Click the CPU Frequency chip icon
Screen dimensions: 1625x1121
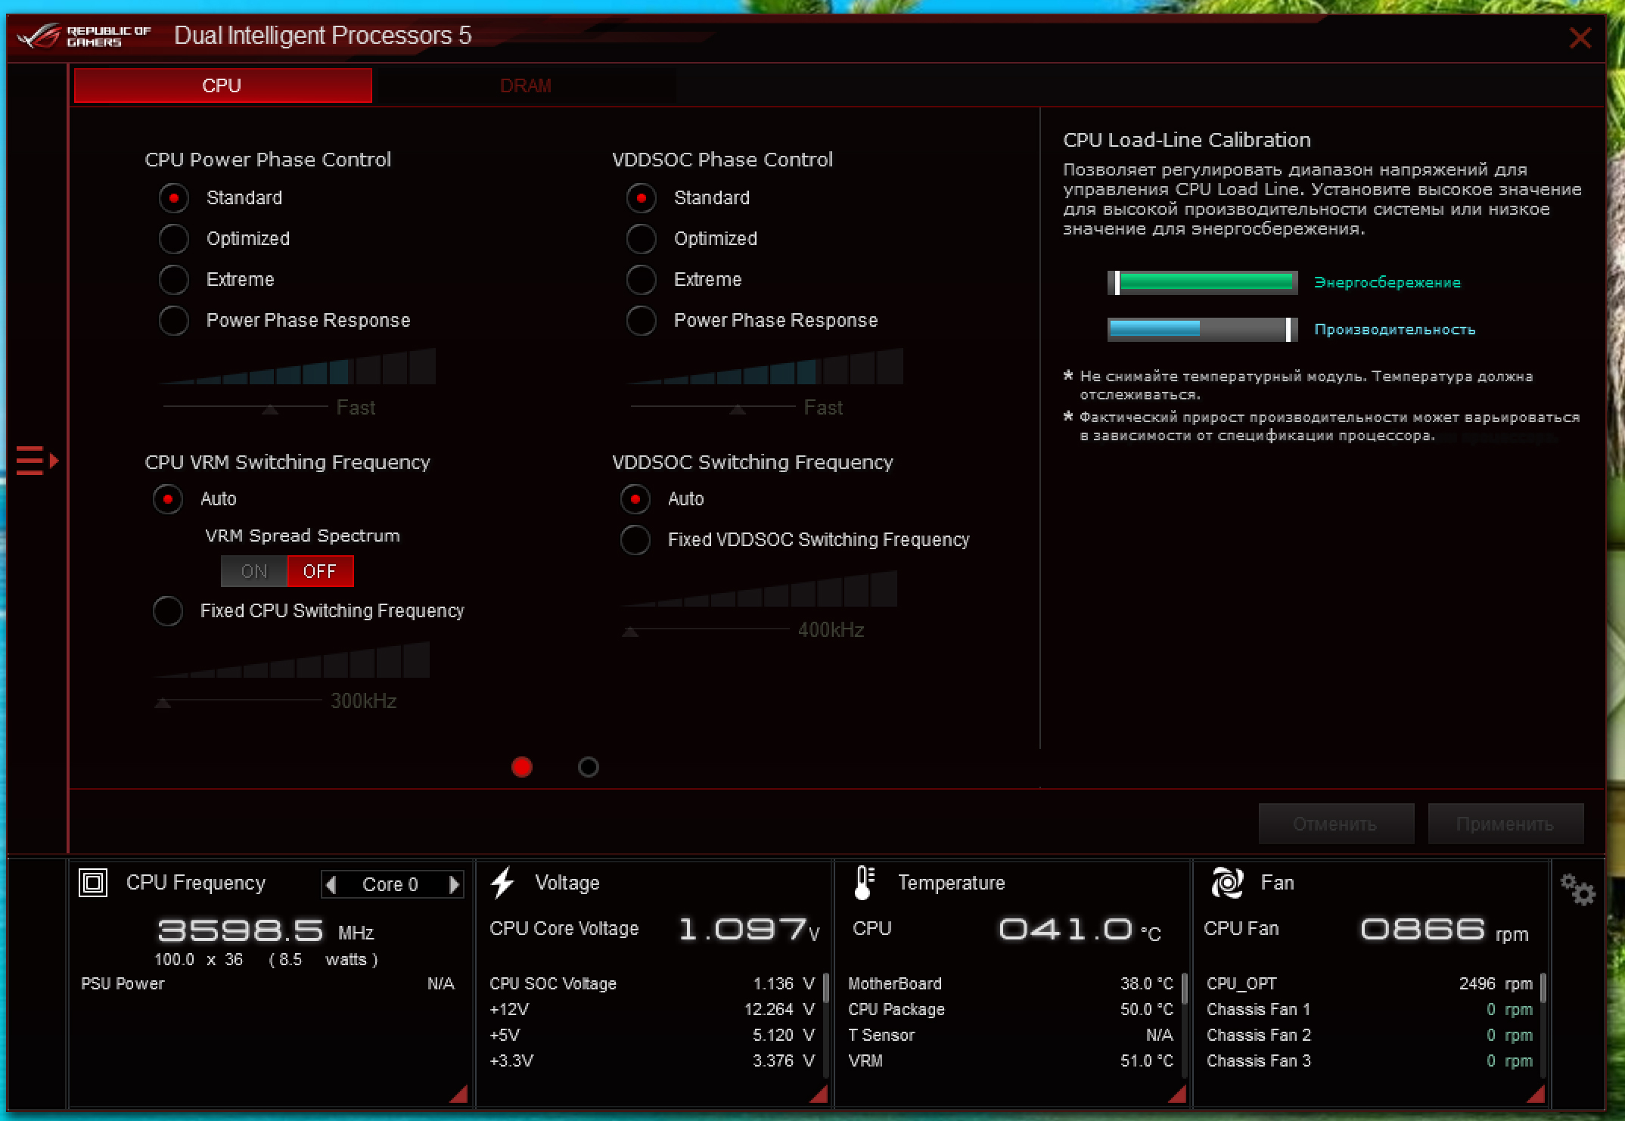(x=93, y=883)
